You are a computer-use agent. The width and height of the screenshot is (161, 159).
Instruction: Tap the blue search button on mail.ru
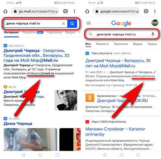pos(72,24)
